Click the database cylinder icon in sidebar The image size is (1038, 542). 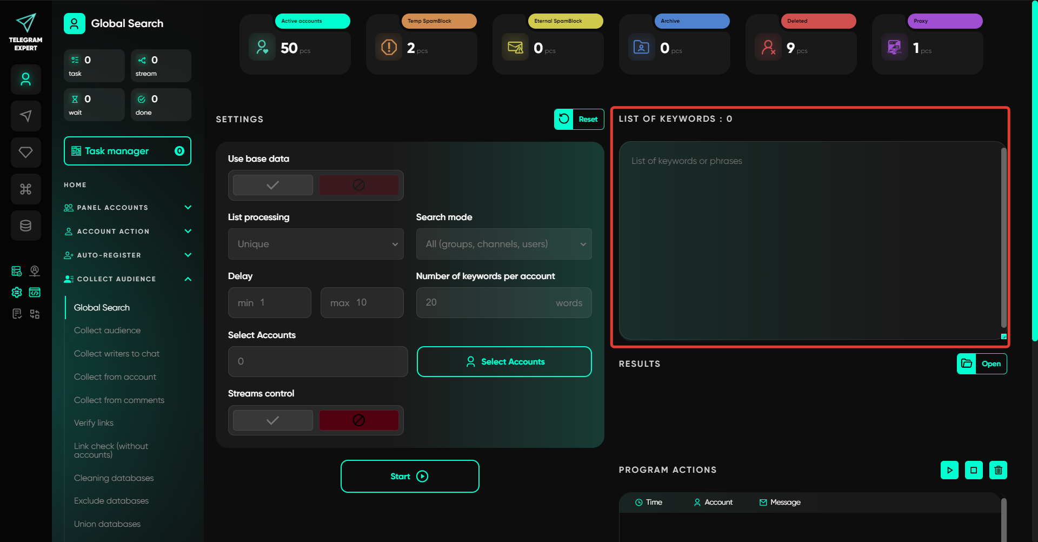[x=25, y=226]
